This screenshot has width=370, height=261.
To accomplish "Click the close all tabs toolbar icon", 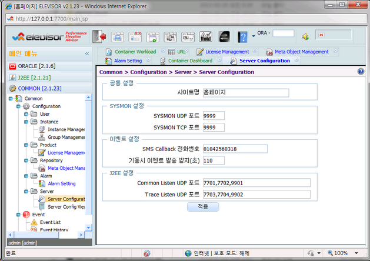I will click(135, 37).
